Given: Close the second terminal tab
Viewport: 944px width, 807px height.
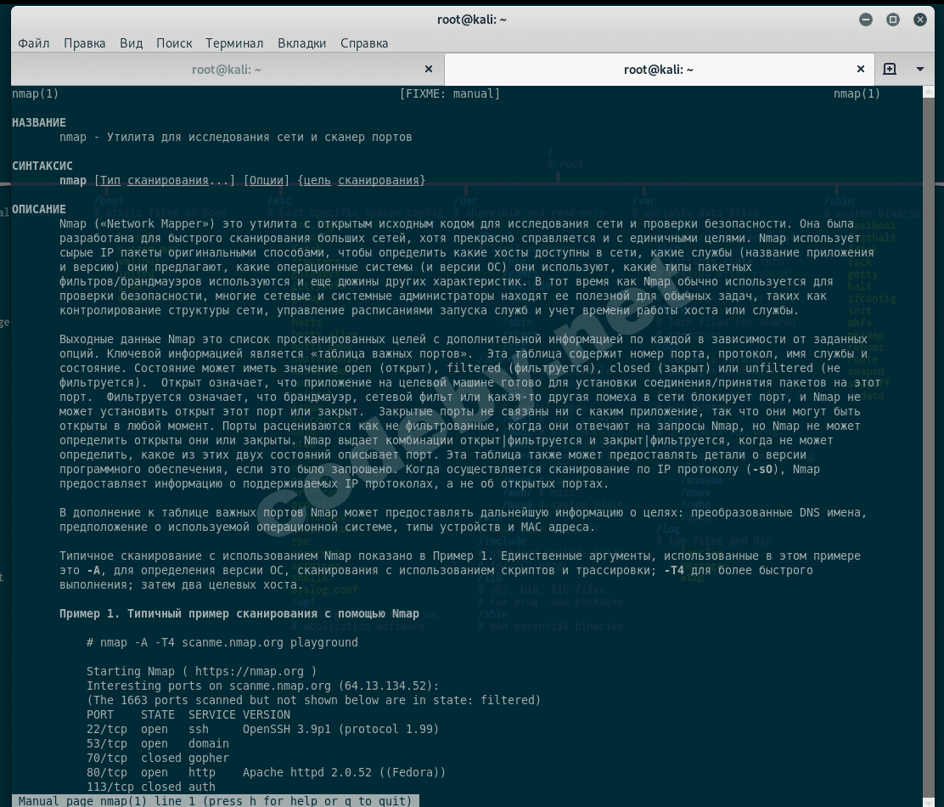Looking at the screenshot, I should [x=861, y=70].
